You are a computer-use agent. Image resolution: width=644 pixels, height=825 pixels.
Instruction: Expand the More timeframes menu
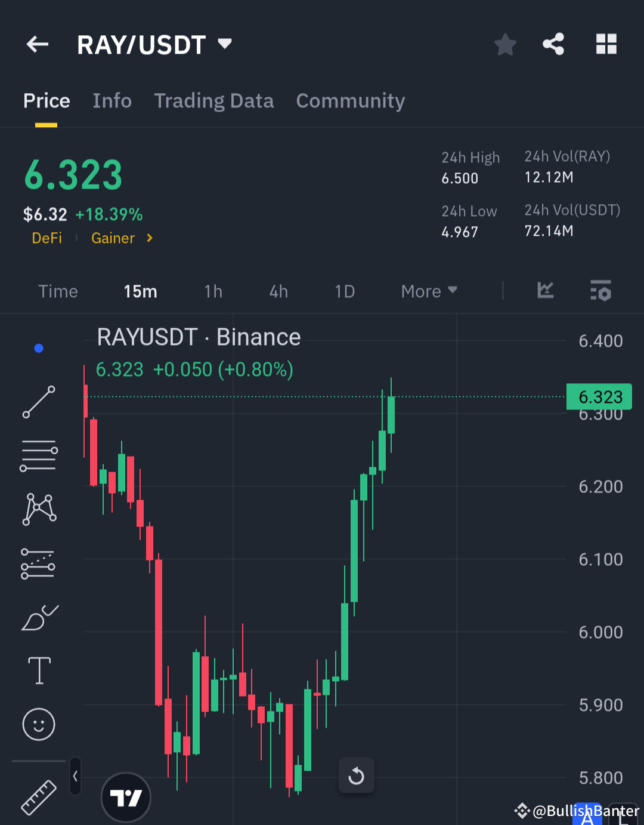(x=428, y=291)
